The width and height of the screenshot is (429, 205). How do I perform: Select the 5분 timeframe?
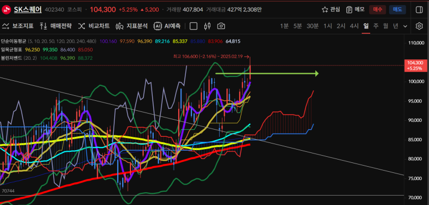297,26
